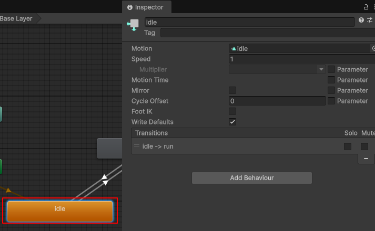375x231 pixels.
Task: Select the orange idle state node
Action: tap(60, 211)
